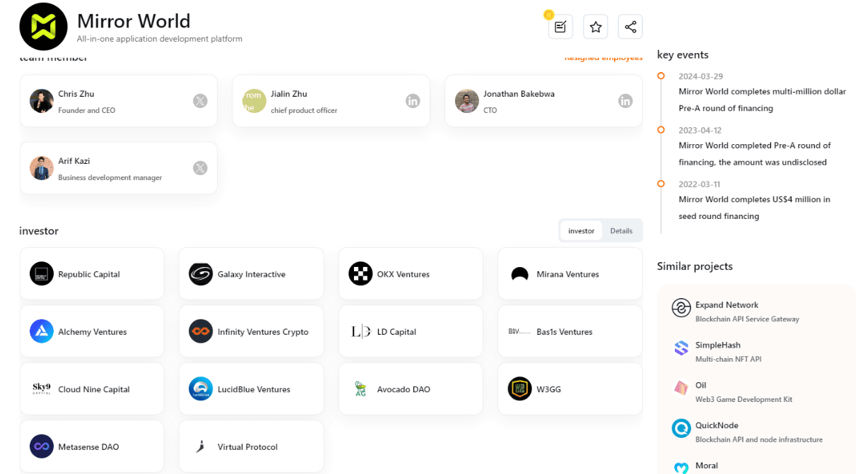Open Mirana Ventures investor name
Image resolution: width=860 pixels, height=474 pixels.
(x=567, y=274)
